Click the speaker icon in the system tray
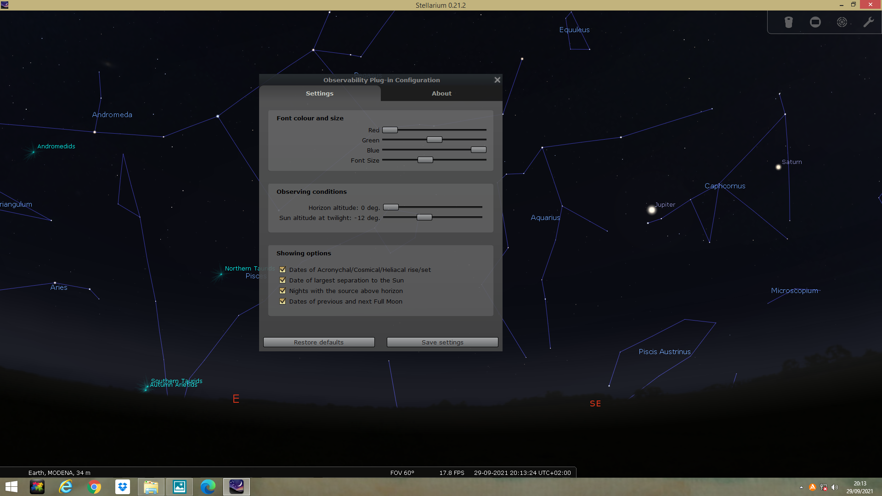This screenshot has height=496, width=882. tap(835, 487)
